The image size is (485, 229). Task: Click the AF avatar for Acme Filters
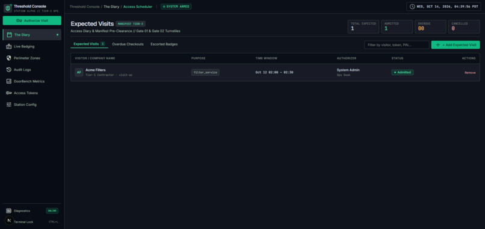(79, 72)
